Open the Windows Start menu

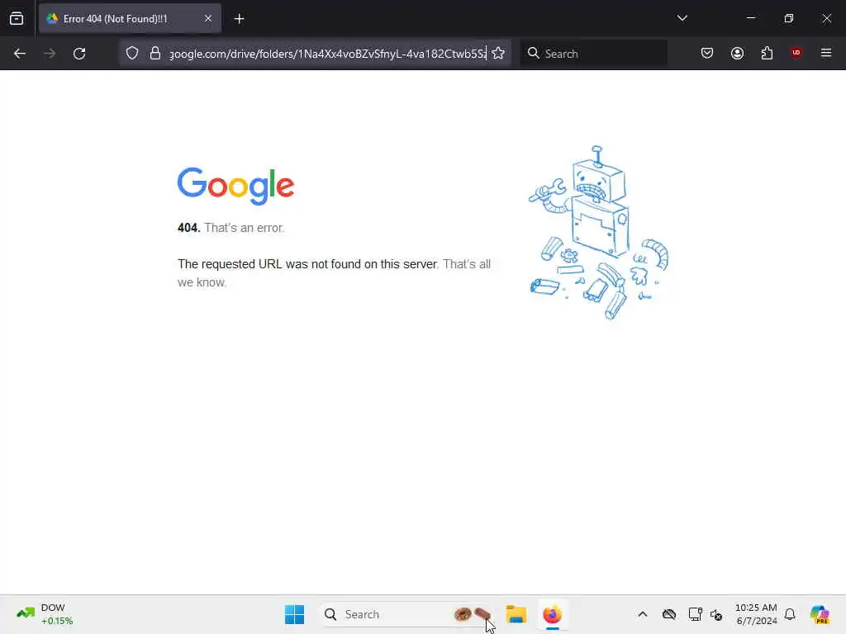click(294, 614)
